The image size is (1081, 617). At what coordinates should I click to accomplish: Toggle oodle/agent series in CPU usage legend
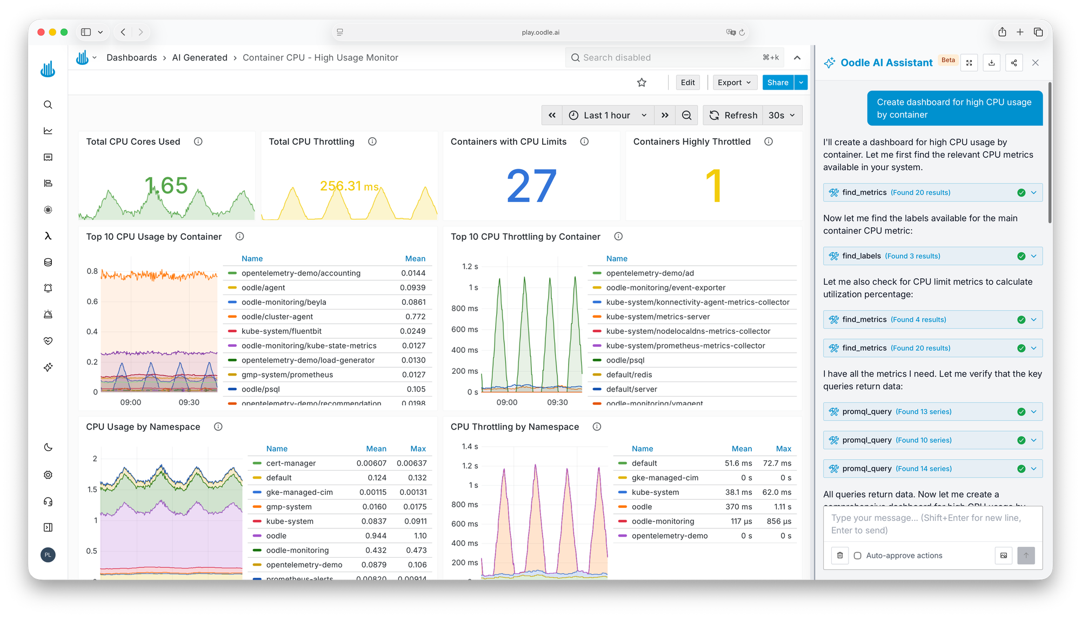tap(263, 288)
